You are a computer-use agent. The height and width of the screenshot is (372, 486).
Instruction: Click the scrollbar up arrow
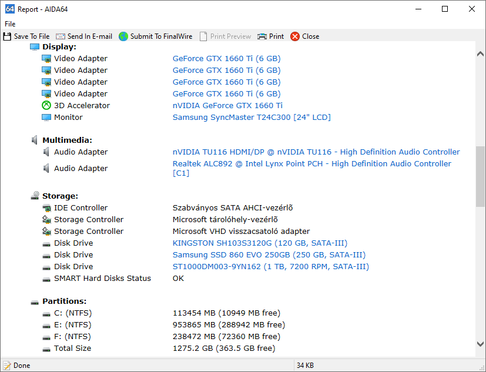[481, 54]
